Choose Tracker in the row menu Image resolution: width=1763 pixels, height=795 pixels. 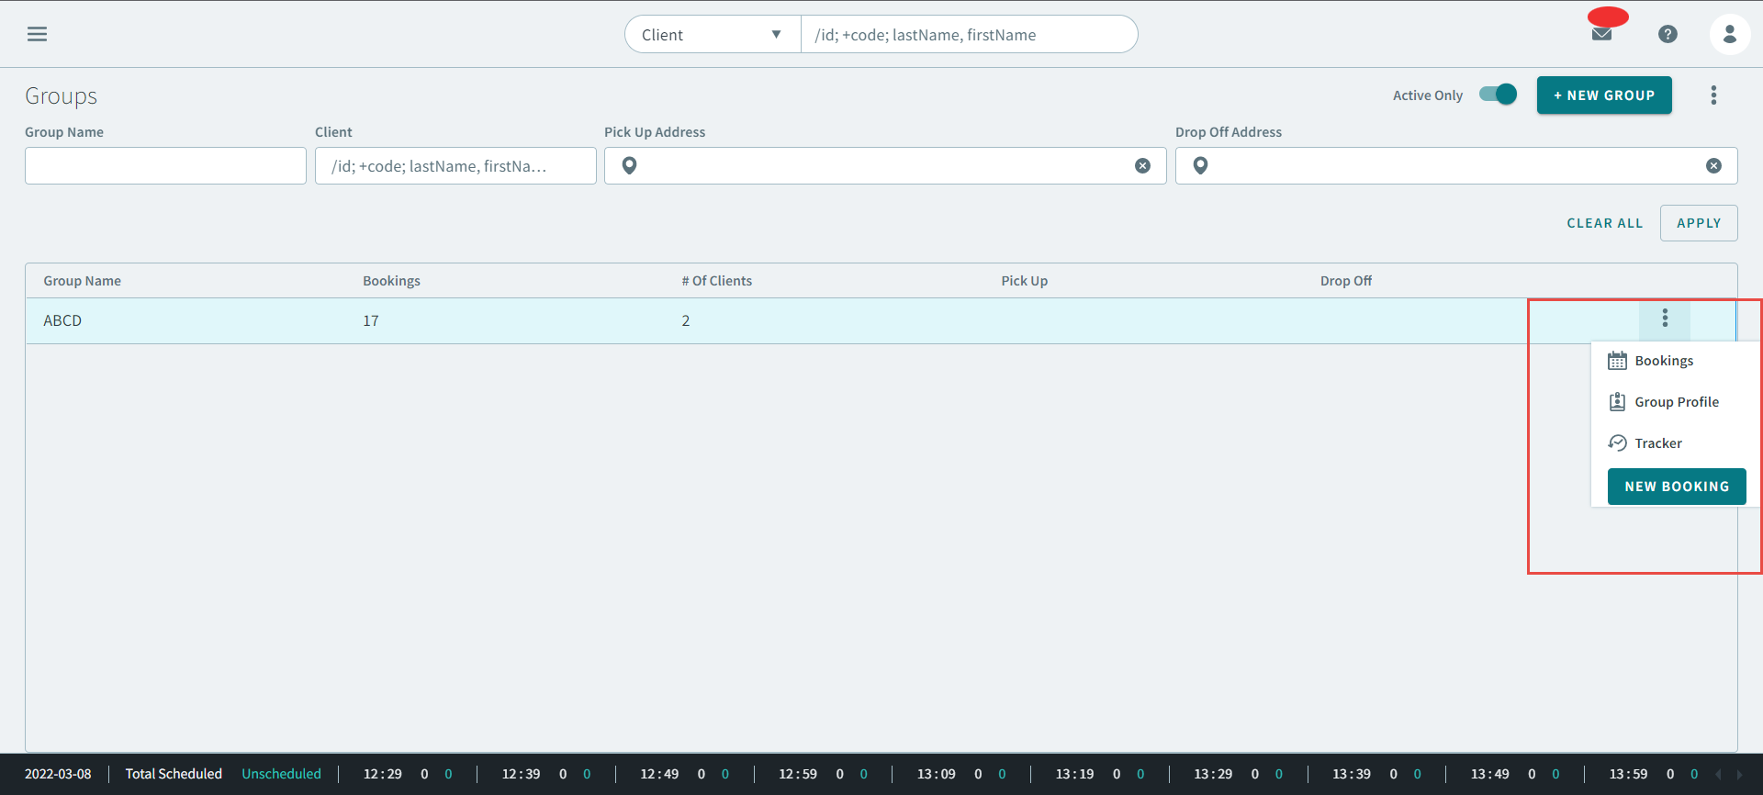click(1657, 443)
